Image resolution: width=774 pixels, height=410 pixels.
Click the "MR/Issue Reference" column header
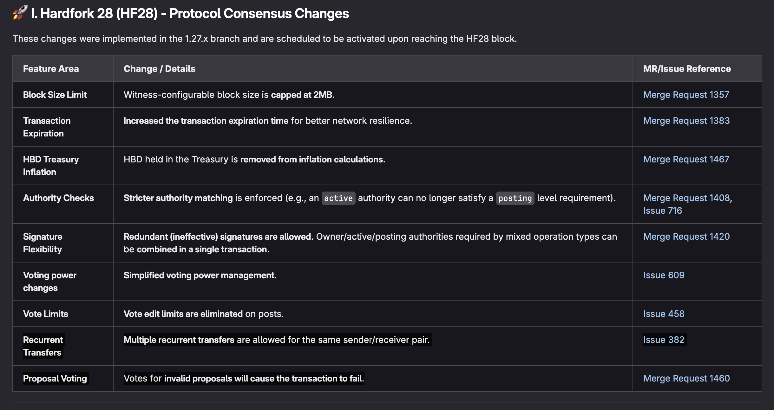(x=687, y=69)
